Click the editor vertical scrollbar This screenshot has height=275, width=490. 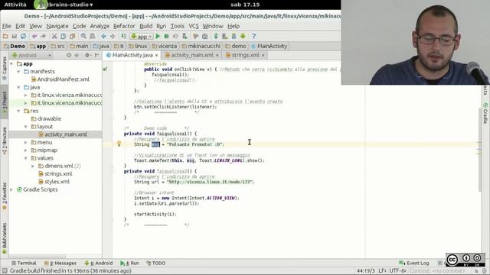480,150
